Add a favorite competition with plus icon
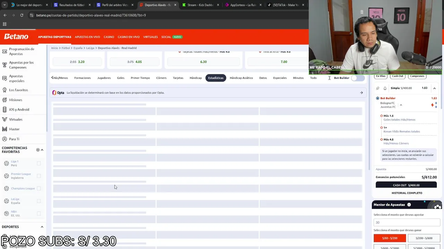The height and width of the screenshot is (249, 444). pos(38,150)
